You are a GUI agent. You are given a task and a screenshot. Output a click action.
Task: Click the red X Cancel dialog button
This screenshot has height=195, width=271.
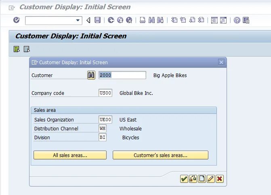tap(220, 179)
